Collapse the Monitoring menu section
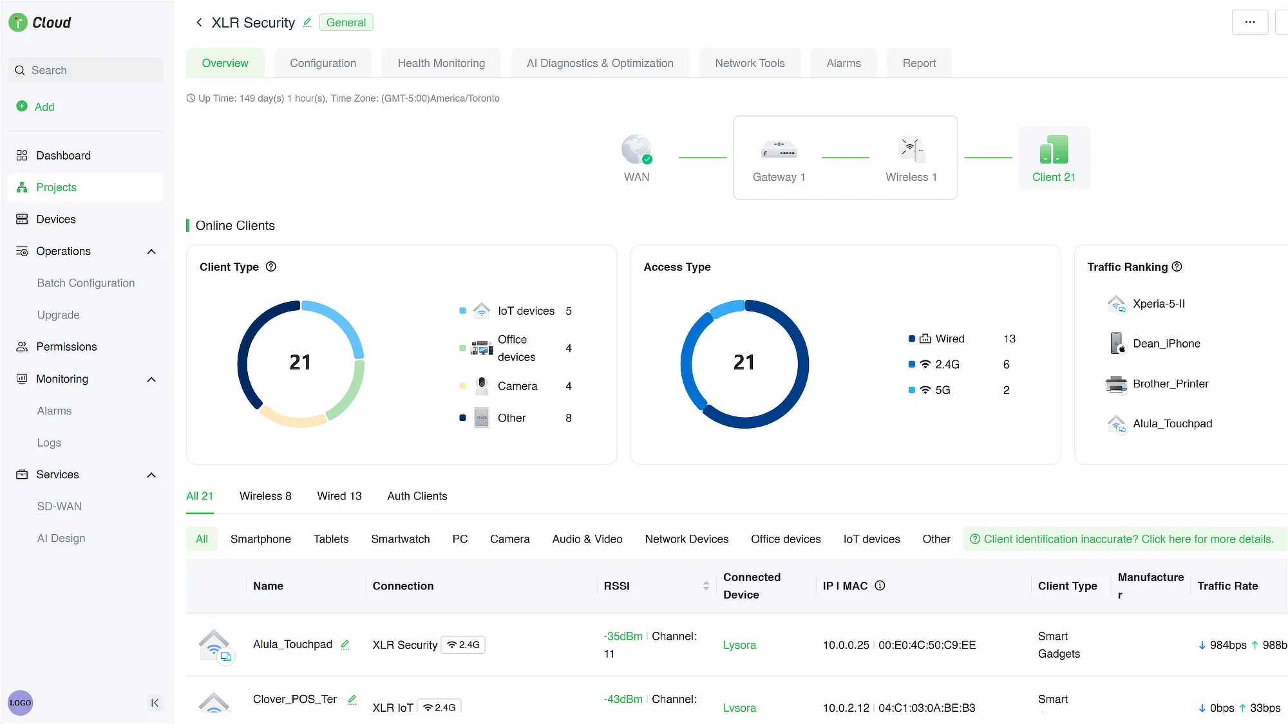 pos(151,380)
